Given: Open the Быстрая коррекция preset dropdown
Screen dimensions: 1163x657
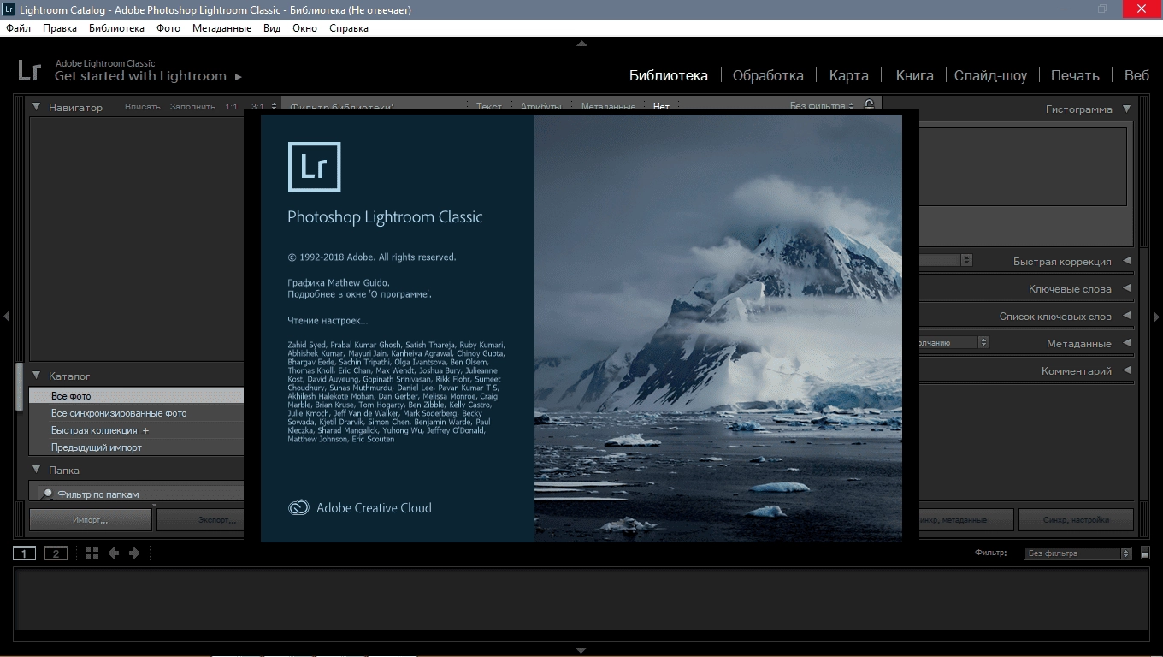Looking at the screenshot, I should 946,260.
